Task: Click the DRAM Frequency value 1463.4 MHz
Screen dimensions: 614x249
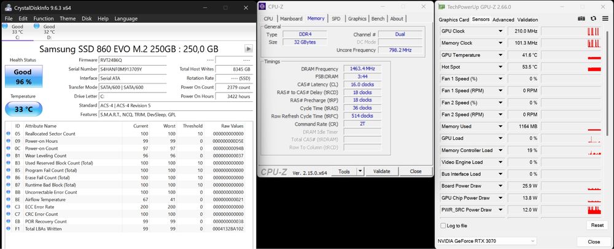Action: pyautogui.click(x=362, y=69)
